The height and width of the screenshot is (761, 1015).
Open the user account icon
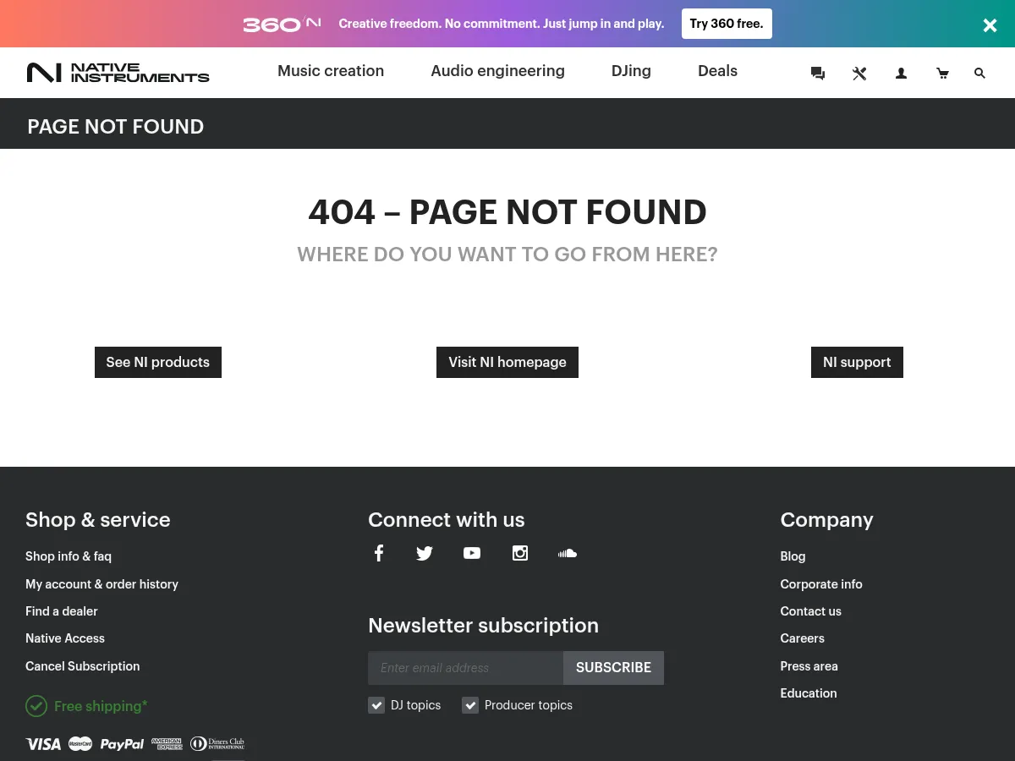(x=901, y=74)
